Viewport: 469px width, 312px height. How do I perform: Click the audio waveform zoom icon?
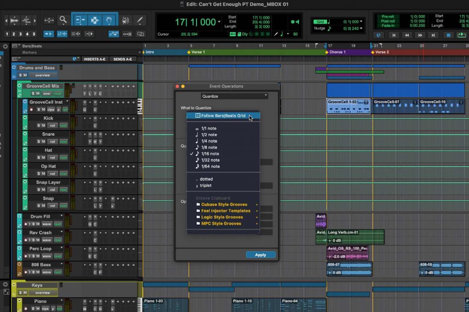[x=14, y=21]
